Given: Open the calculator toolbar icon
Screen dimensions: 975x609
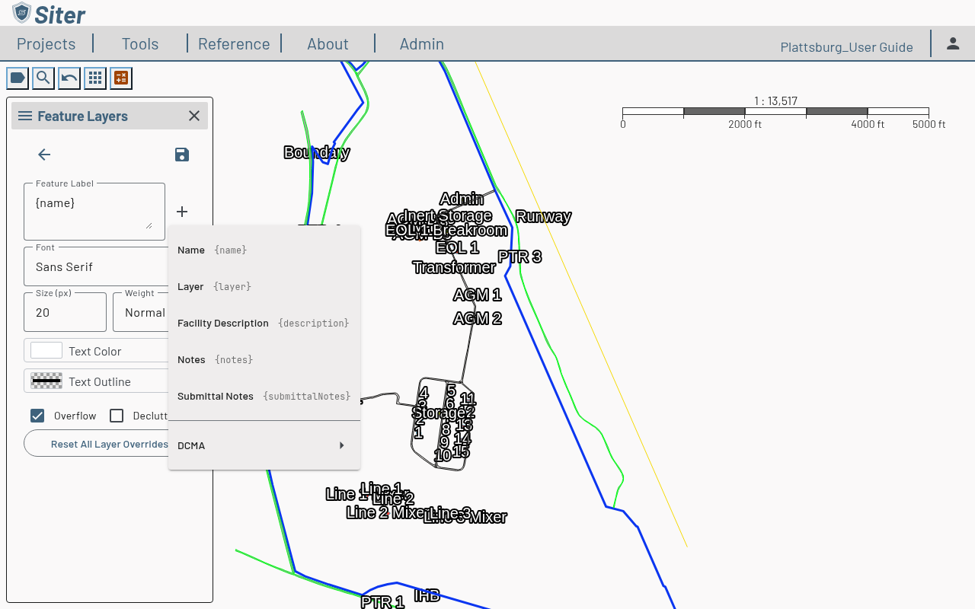Looking at the screenshot, I should tap(121, 78).
